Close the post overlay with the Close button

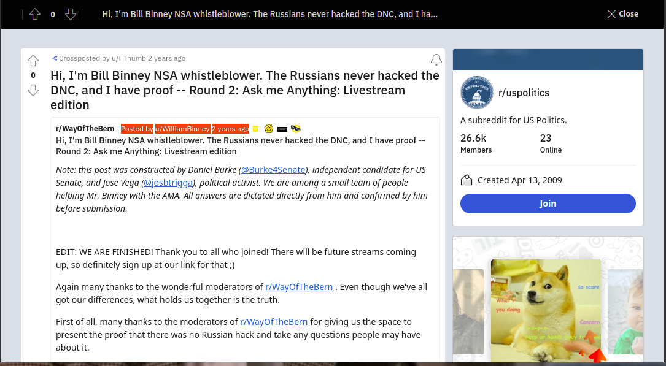coord(622,14)
